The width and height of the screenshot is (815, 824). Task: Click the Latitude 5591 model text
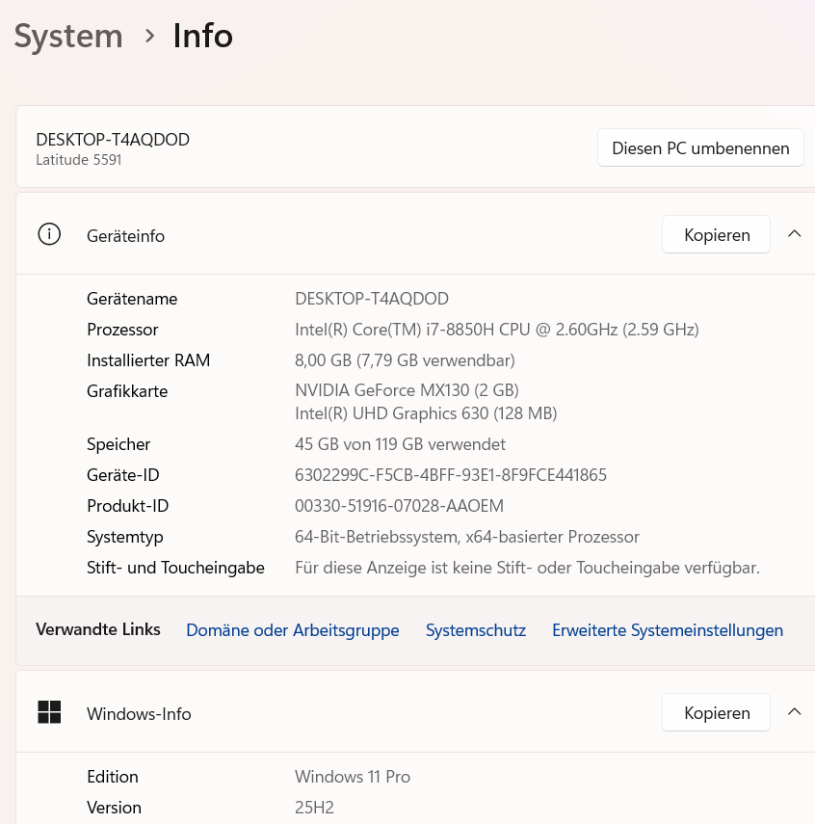(79, 160)
